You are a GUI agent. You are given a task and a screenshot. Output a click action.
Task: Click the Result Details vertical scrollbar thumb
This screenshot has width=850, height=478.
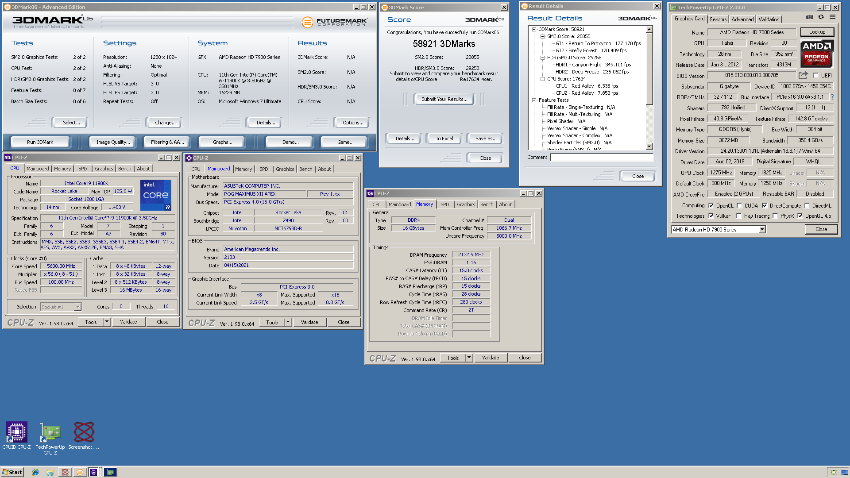pyautogui.click(x=649, y=69)
